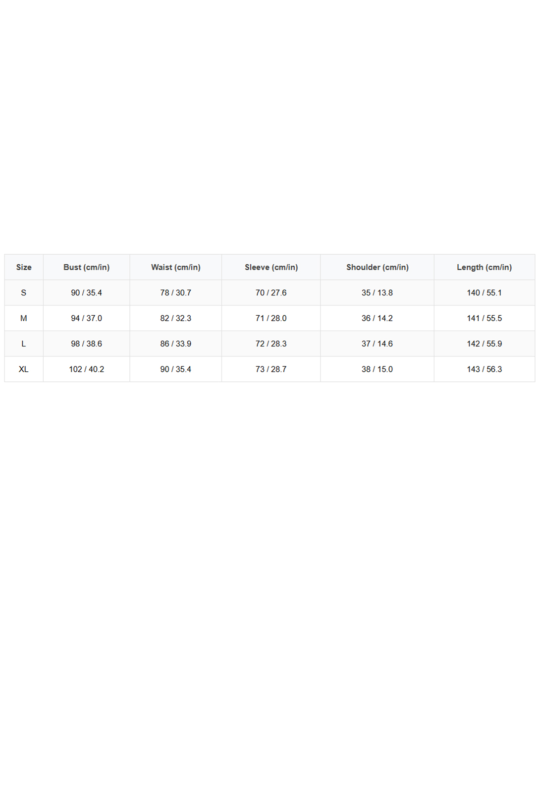Select the size 'L' cell
Image resolution: width=539 pixels, height=809 pixels.
24,344
